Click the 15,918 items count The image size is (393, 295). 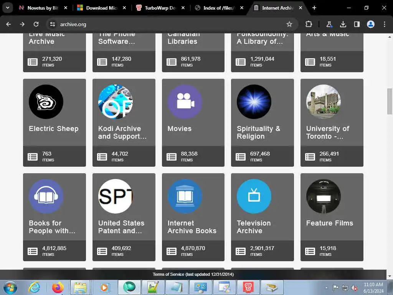(x=328, y=251)
